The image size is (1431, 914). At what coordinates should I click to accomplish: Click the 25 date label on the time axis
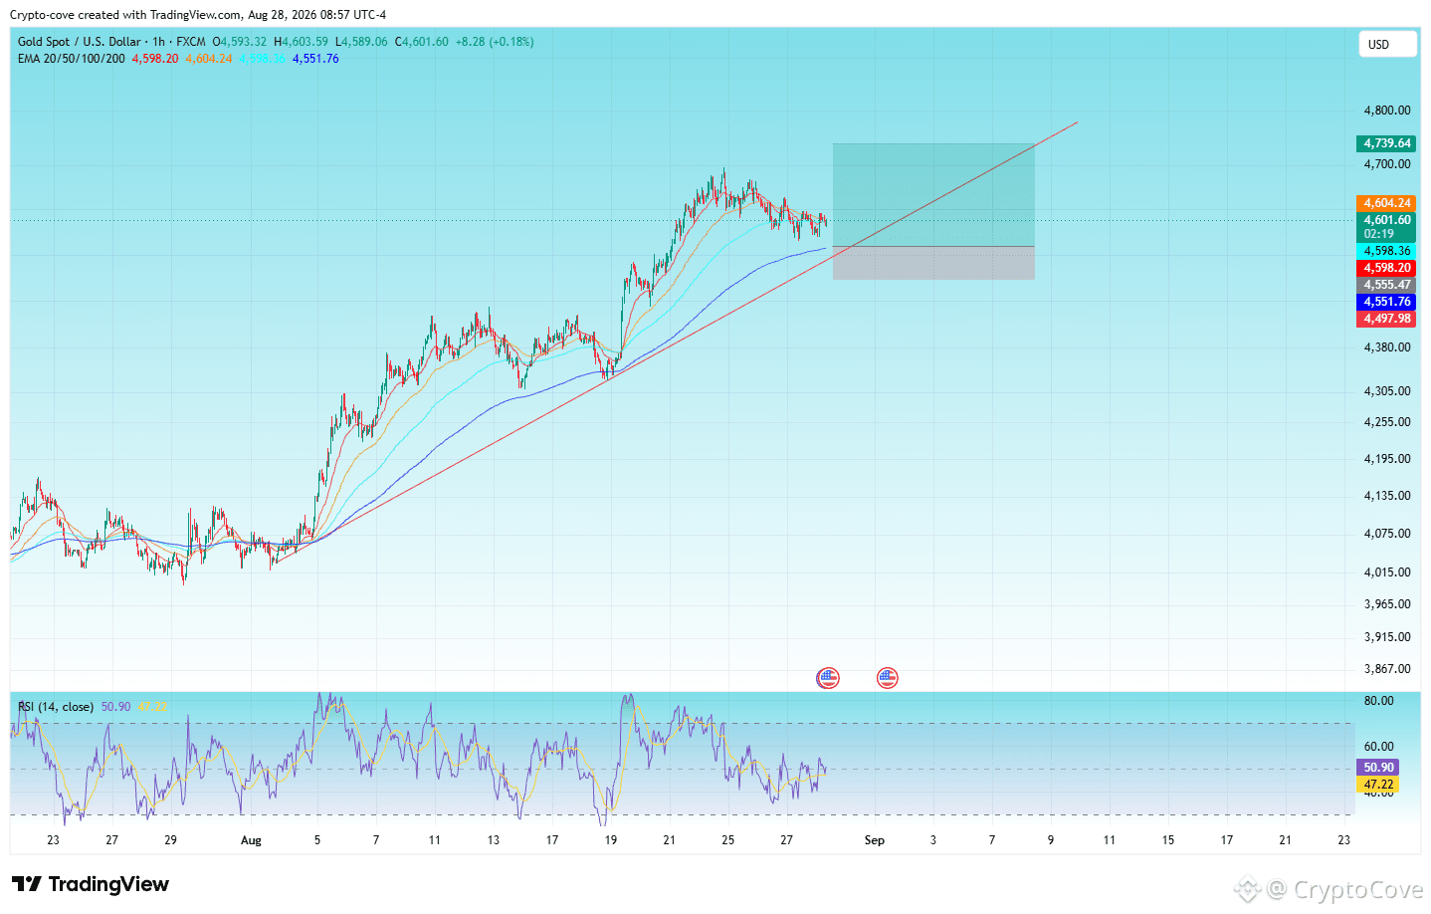[x=728, y=840]
